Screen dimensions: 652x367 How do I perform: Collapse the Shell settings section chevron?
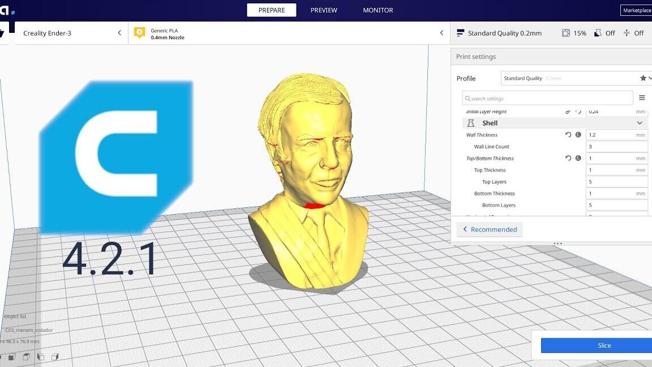[x=640, y=123]
